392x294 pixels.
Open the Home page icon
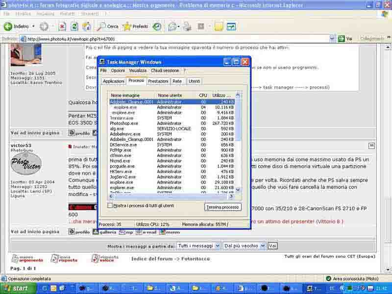click(x=86, y=26)
